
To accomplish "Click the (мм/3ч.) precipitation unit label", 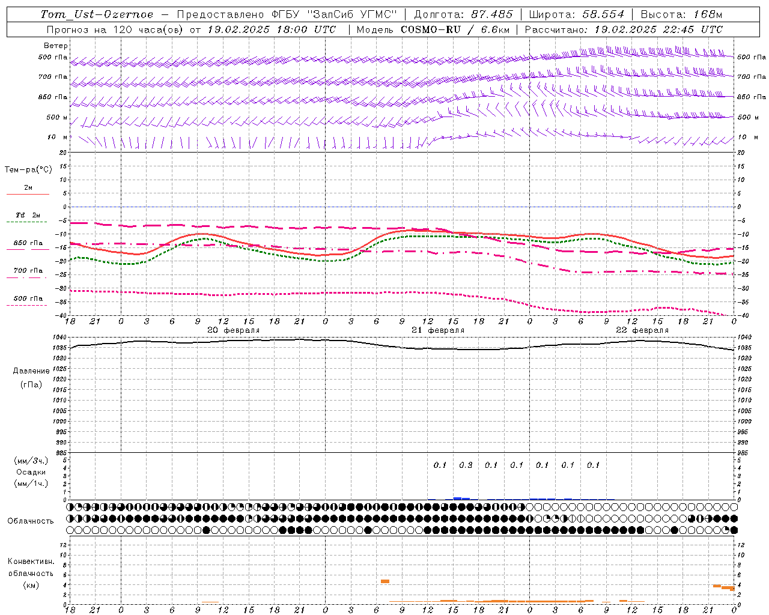I will (31, 461).
